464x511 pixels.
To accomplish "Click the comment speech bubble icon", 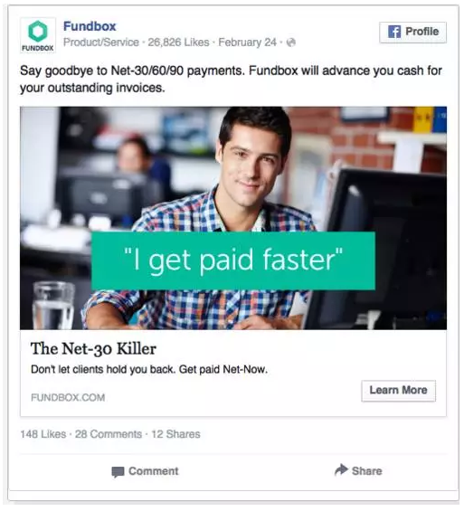I will click(x=118, y=471).
